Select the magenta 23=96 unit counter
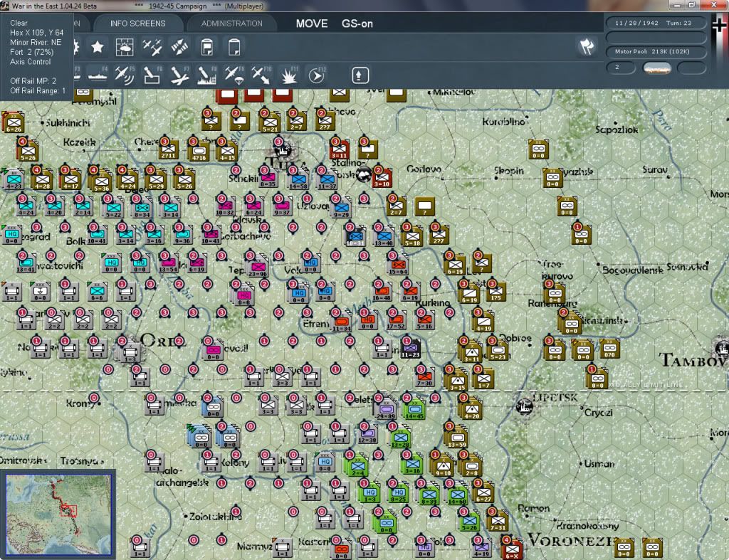The height and width of the screenshot is (560, 729). point(258,268)
